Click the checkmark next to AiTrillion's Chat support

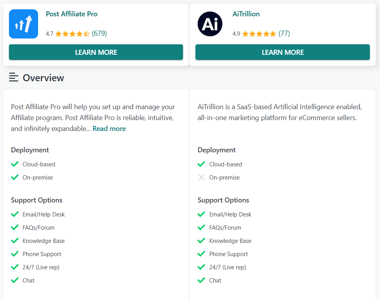pos(201,280)
